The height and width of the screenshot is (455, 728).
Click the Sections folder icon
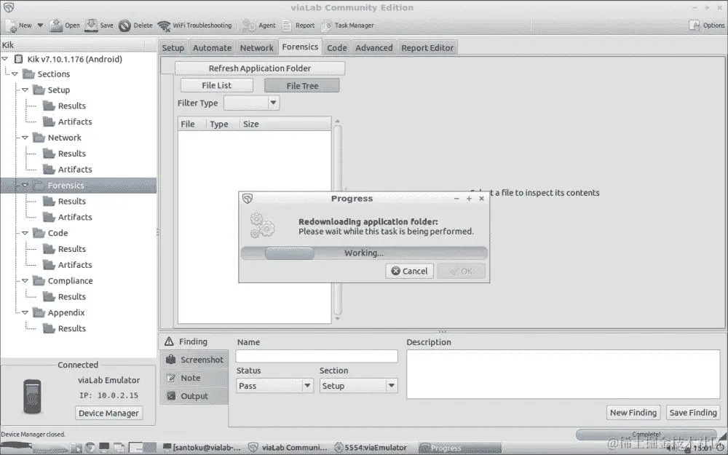tap(29, 74)
